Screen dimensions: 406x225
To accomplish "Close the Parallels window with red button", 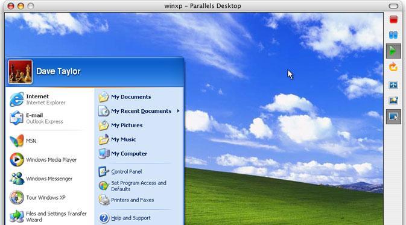I will pos(11,6).
